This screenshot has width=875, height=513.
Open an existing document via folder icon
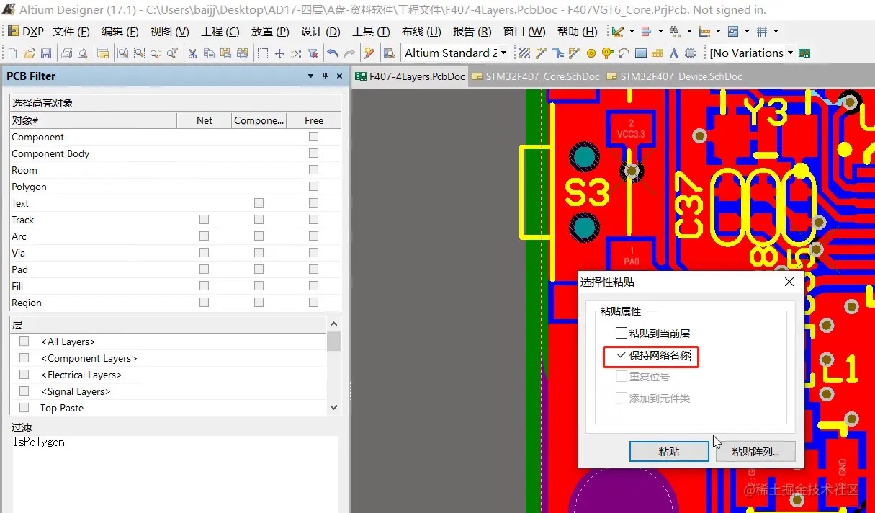coord(29,53)
